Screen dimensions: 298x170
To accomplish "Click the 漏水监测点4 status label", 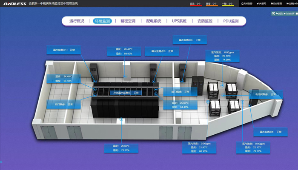I will (x=271, y=132).
